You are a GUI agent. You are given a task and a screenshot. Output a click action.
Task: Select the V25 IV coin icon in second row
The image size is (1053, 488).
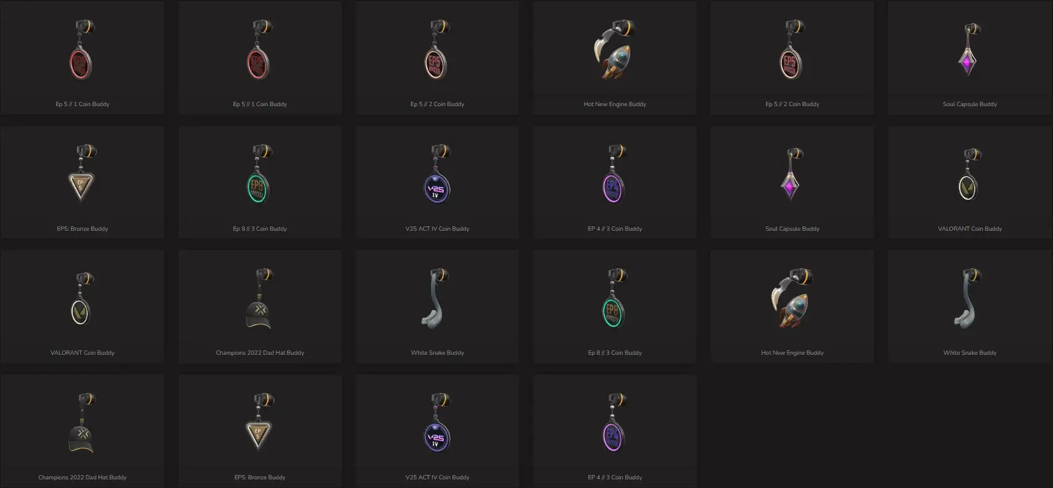438,175
